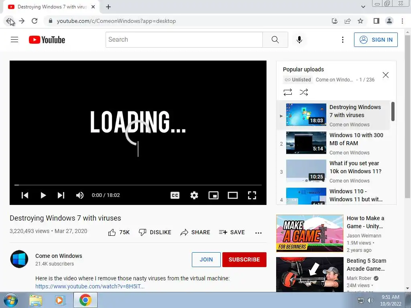Like the video (75K)
Viewport: 411px width, 308px height.
click(x=119, y=232)
